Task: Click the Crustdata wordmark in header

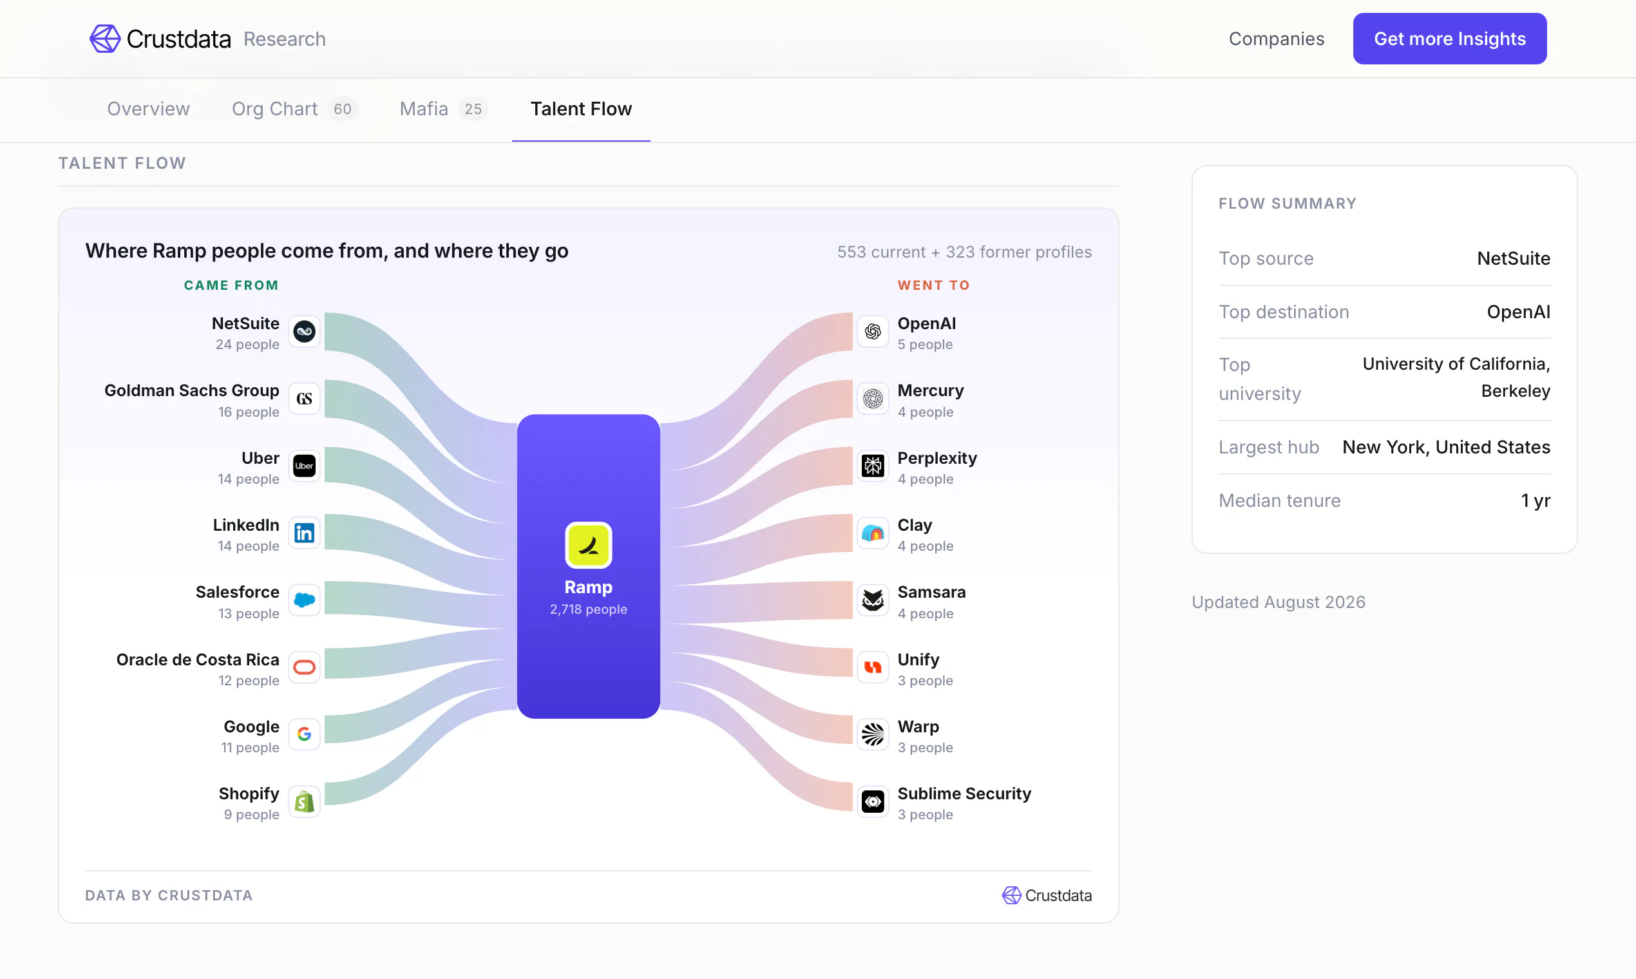Action: pos(179,39)
